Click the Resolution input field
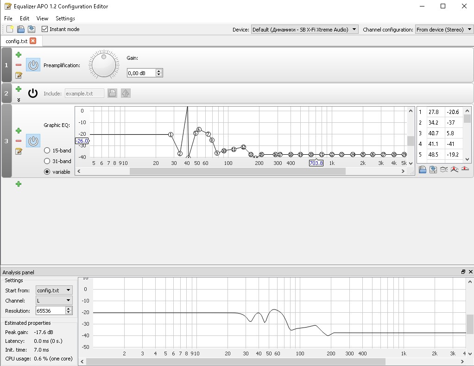The image size is (474, 366). [51, 311]
